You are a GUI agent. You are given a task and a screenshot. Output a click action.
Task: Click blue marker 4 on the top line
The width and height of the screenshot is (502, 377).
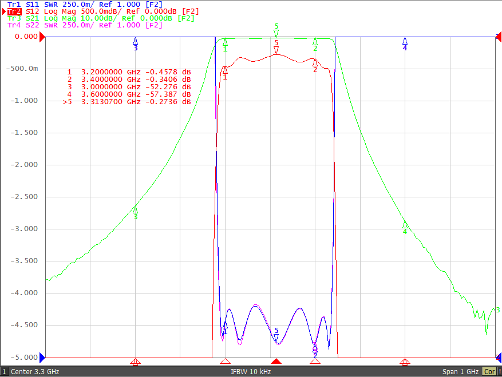tap(405, 44)
